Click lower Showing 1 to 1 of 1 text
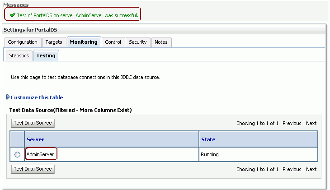The width and height of the screenshot is (330, 190). tap(257, 169)
